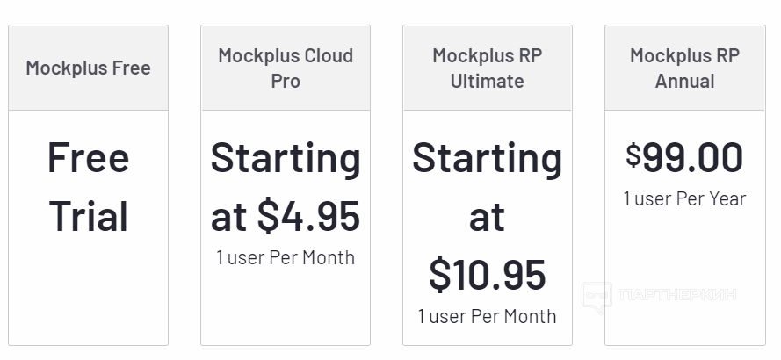Image resolution: width=781 pixels, height=360 pixels.
Task: Click the Partnerkin chat bubble watermark icon
Action: (597, 296)
